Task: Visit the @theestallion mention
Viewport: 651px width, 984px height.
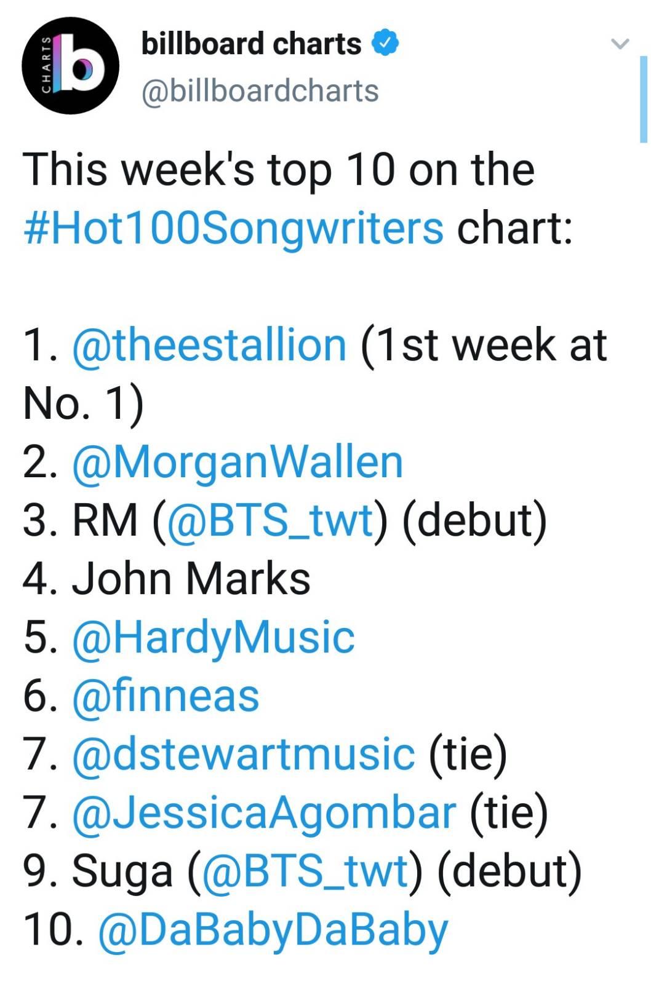Action: pyautogui.click(x=210, y=344)
